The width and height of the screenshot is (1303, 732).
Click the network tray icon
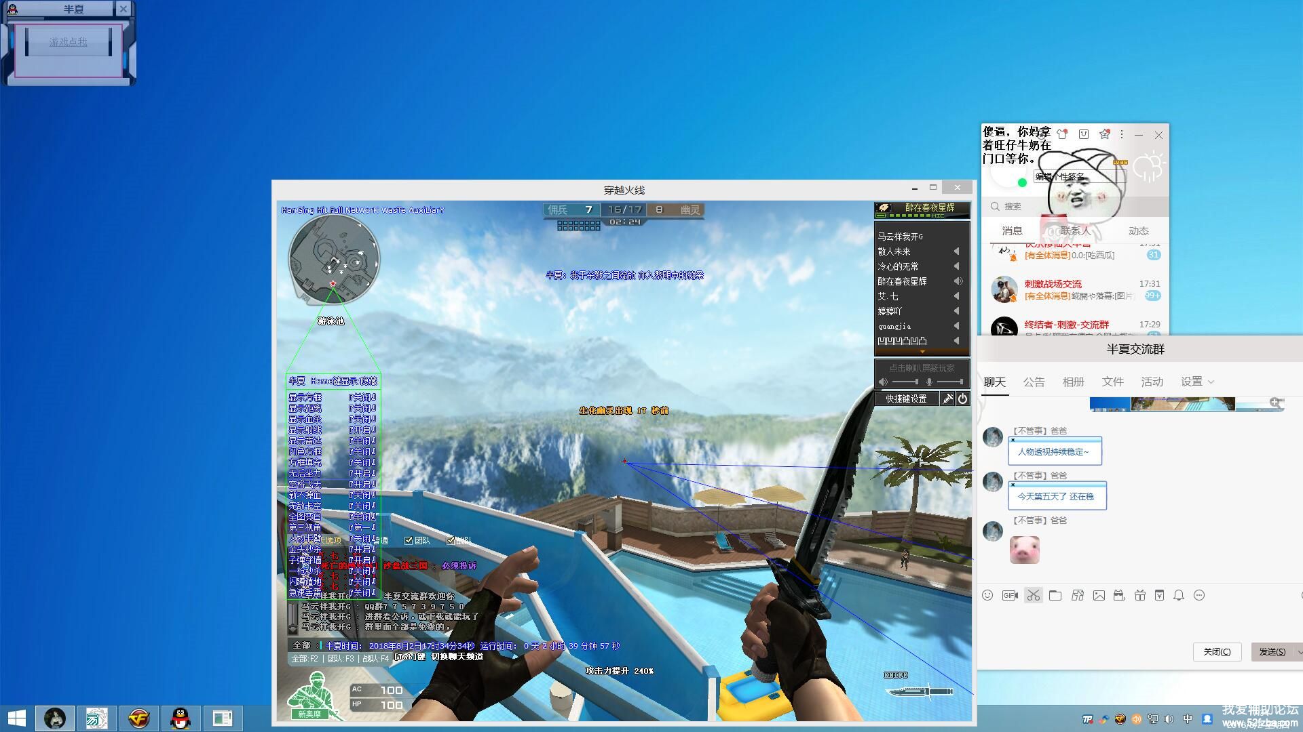1152,719
